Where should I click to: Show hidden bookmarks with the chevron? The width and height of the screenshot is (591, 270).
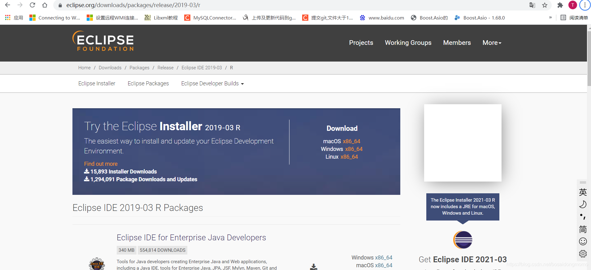click(550, 18)
